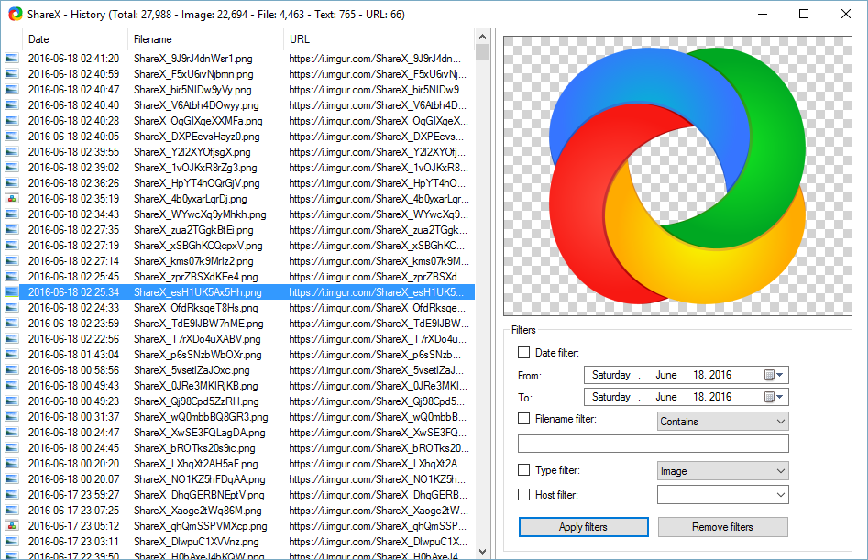
Task: Click the file icon beside ShareX_WYwcXq9yMhkh.png
Action: [12, 214]
